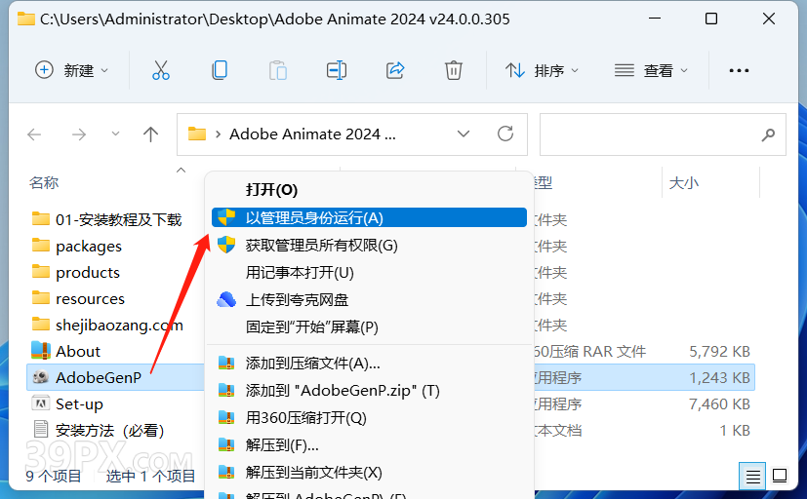Click the Delete trash can icon
The image size is (807, 499).
(454, 70)
